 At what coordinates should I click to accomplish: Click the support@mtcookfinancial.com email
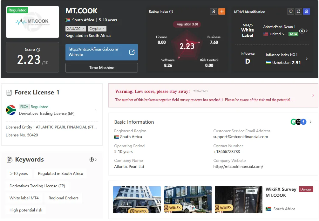241,137
